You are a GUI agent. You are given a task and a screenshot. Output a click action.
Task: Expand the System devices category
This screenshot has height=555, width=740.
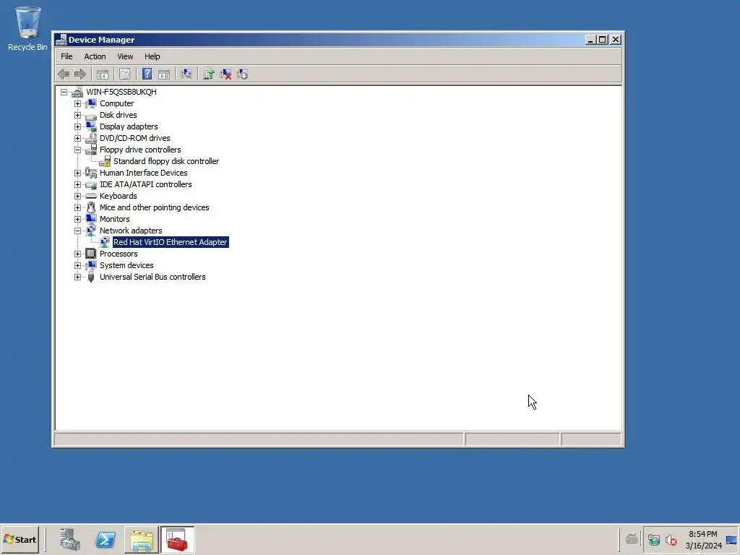point(77,265)
